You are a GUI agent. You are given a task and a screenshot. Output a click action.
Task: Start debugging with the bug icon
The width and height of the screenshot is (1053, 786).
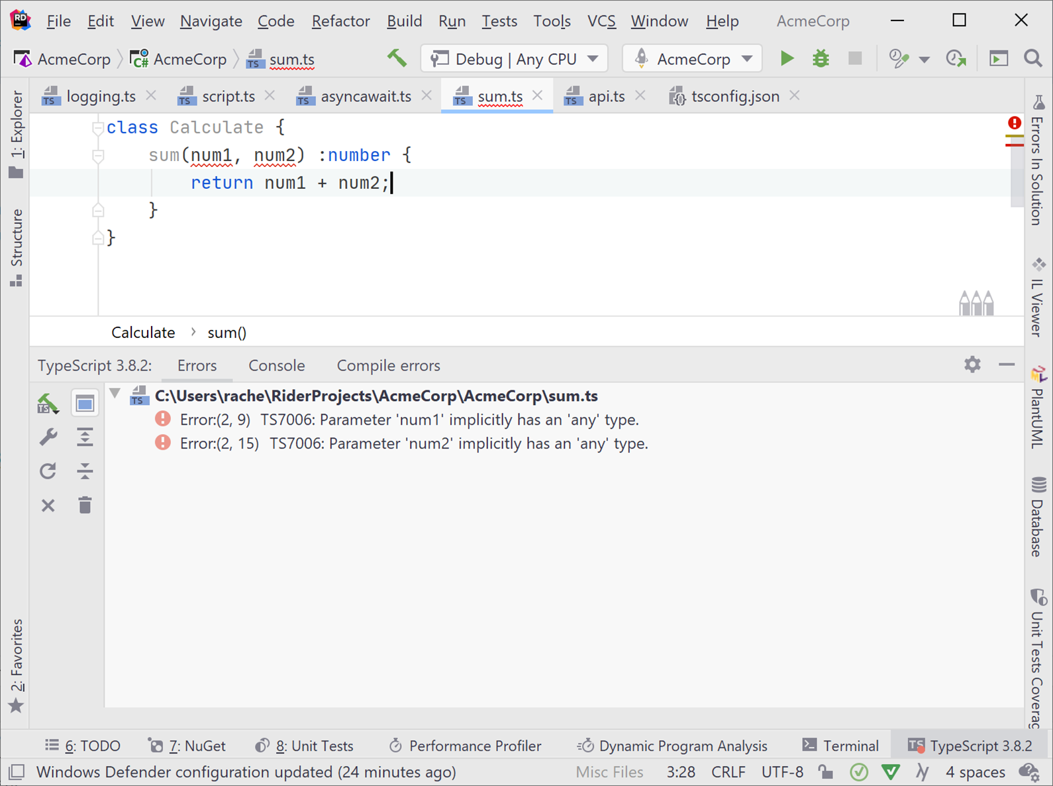pos(821,59)
